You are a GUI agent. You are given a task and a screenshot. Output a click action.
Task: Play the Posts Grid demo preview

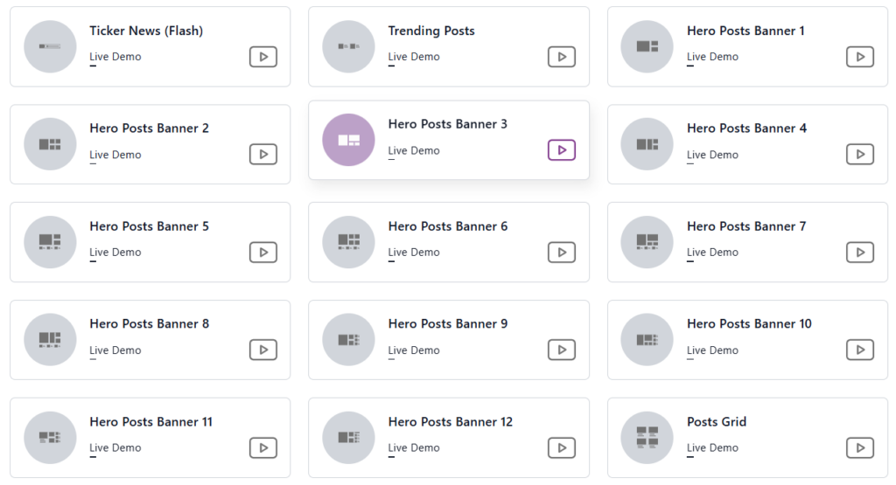click(860, 448)
